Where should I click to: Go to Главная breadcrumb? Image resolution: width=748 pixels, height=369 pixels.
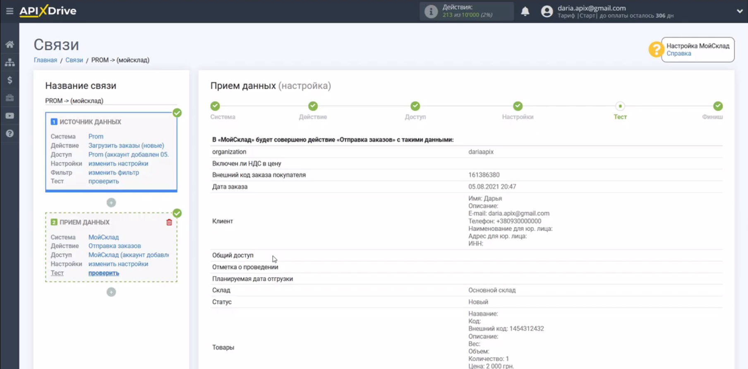(x=46, y=60)
